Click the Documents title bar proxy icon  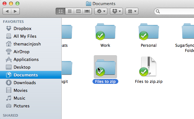pos(89,4)
